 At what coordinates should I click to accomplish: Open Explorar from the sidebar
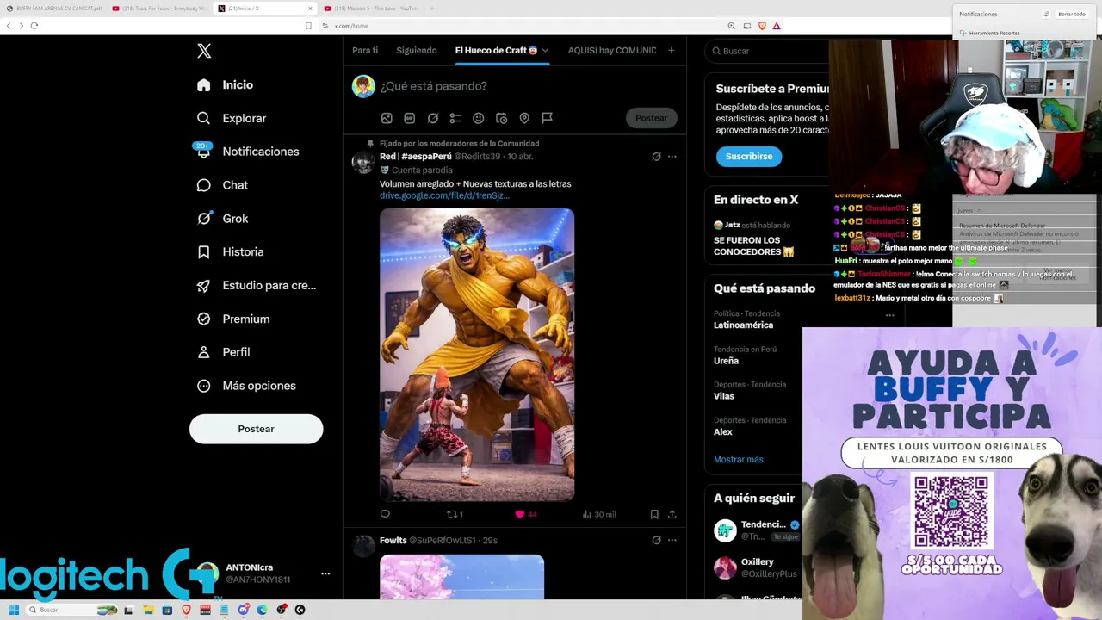[x=231, y=118]
